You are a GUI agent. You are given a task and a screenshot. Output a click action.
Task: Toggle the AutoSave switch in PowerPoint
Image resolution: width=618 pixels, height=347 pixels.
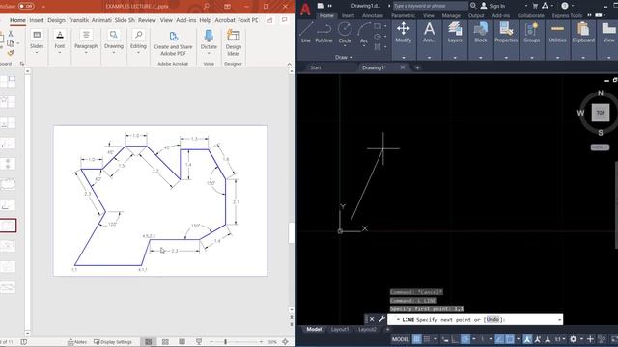[26, 6]
